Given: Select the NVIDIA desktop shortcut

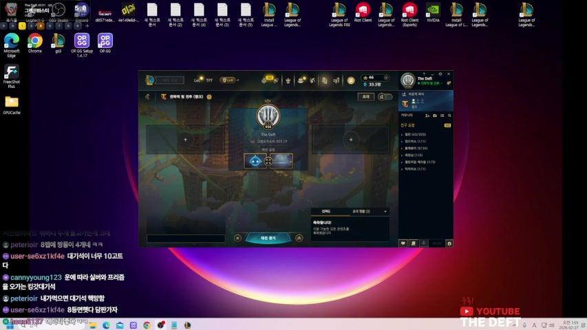Looking at the screenshot, I should [x=433, y=13].
